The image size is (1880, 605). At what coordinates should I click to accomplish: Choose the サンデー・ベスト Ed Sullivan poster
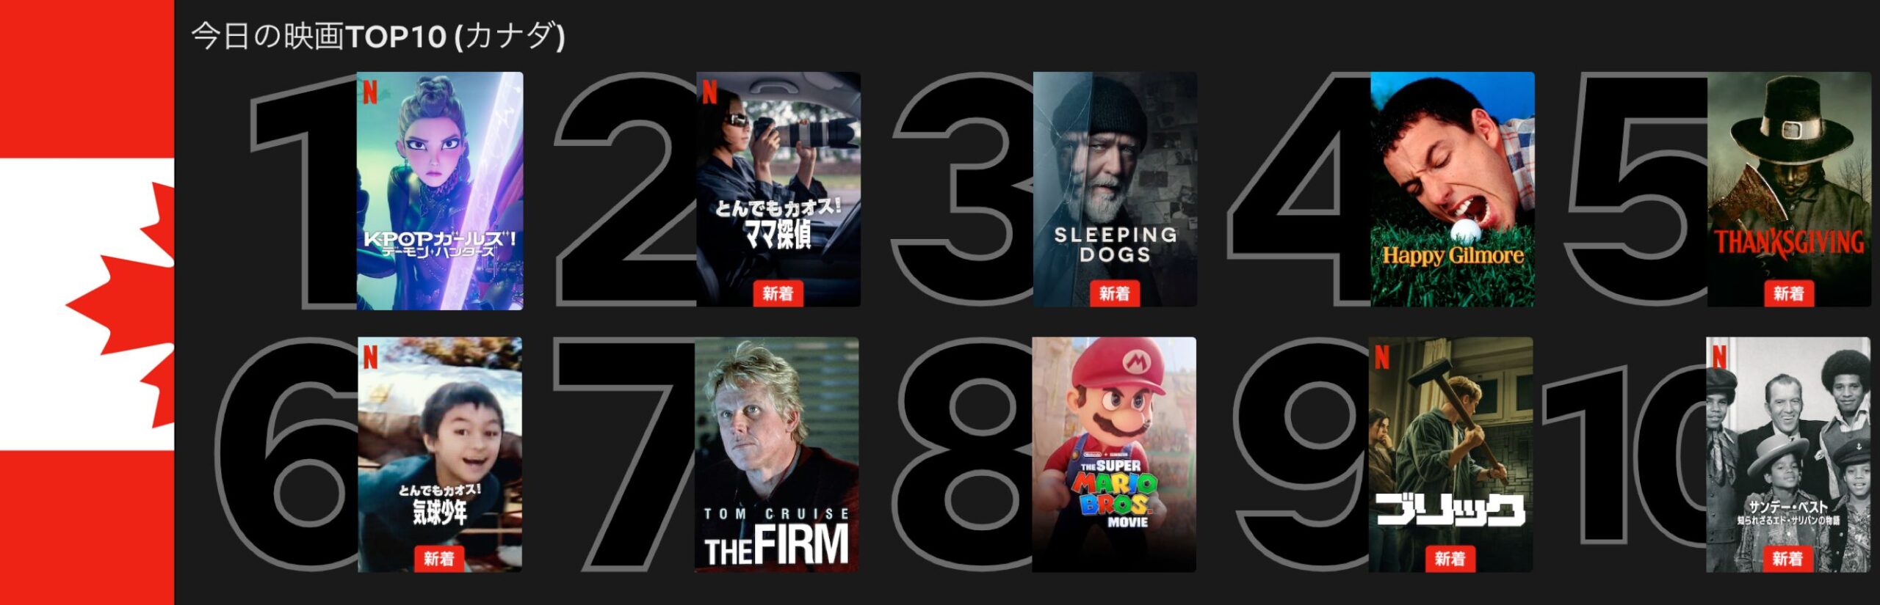(1787, 455)
